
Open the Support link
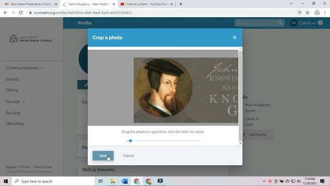[11, 167]
